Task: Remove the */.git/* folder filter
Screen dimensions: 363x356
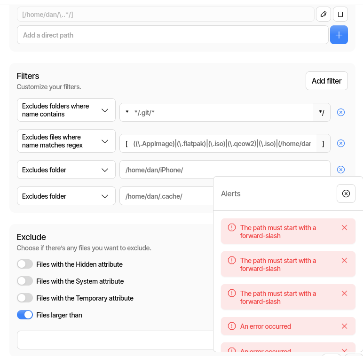Action: 341,112
